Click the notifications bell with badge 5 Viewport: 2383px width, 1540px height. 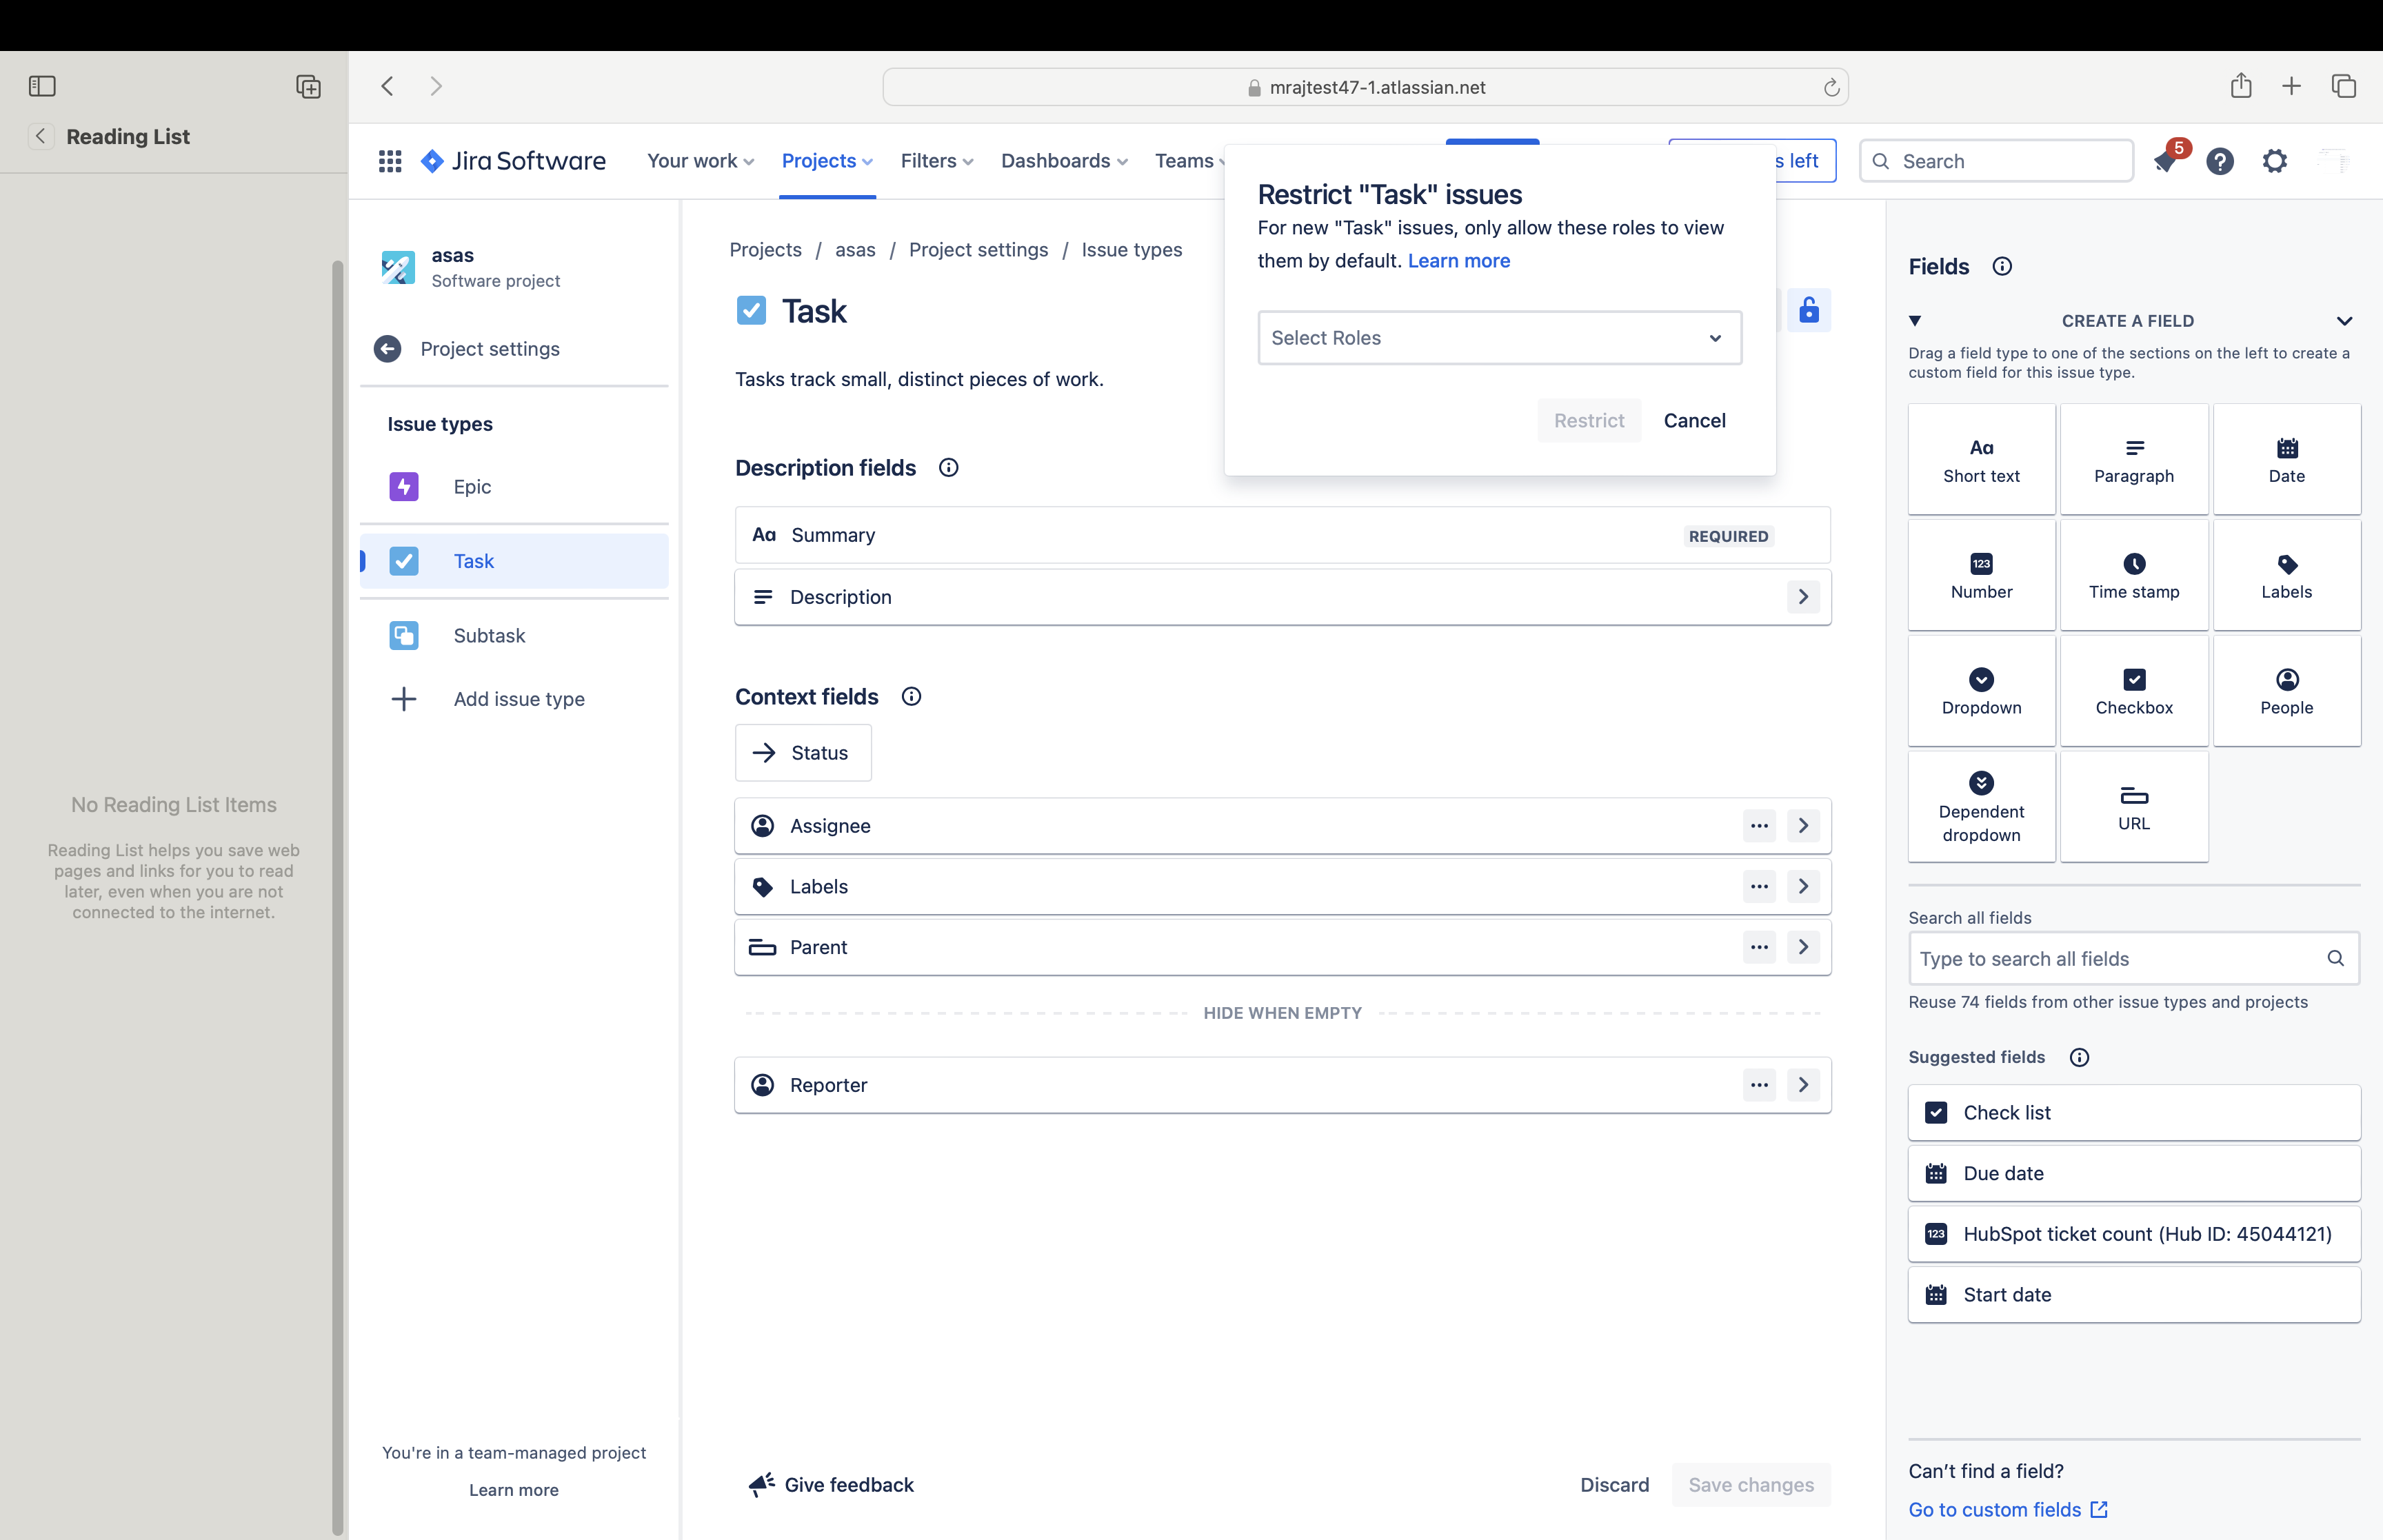(2166, 161)
